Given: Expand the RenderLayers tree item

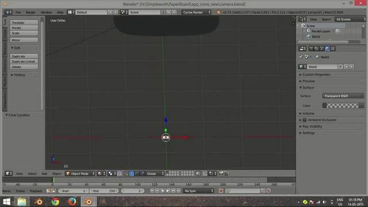Looking at the screenshot, I should (304, 31).
